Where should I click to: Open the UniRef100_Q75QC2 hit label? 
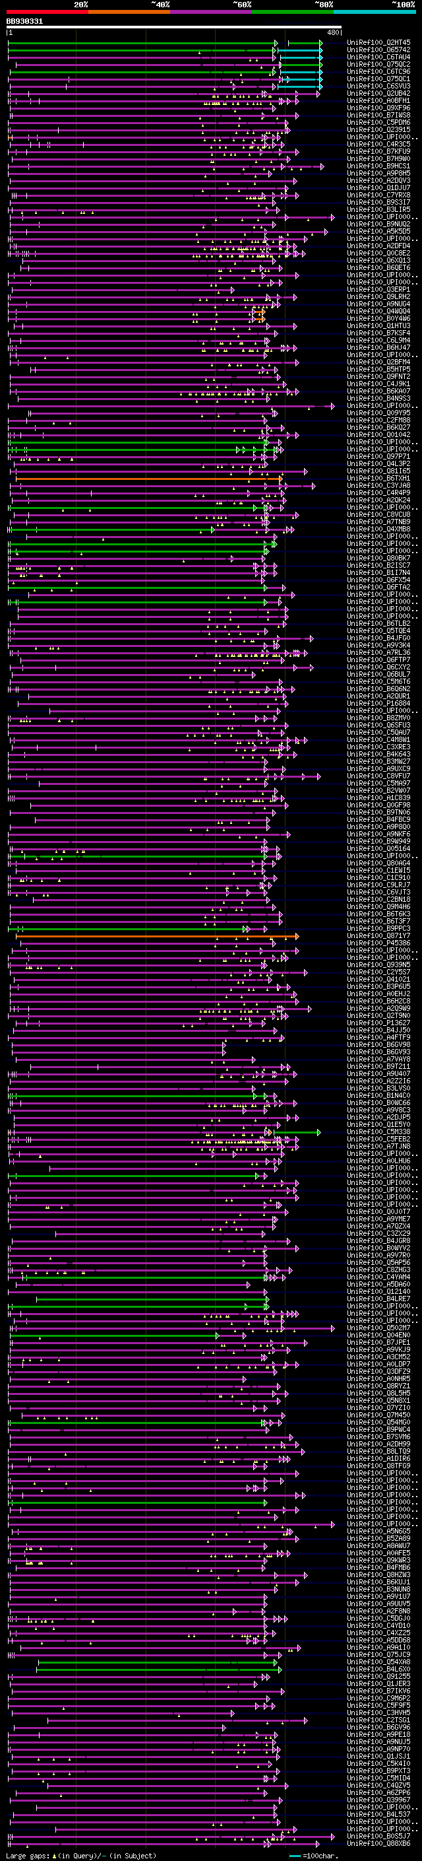(378, 64)
